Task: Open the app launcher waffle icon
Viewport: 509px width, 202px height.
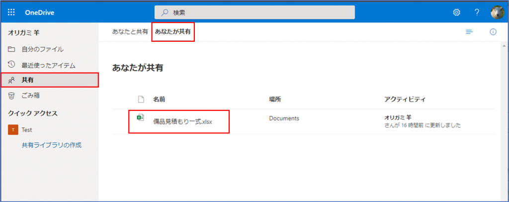Action: pos(12,12)
